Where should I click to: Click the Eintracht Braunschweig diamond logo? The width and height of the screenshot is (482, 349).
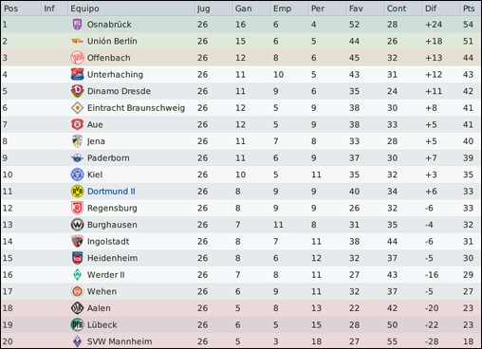[77, 108]
